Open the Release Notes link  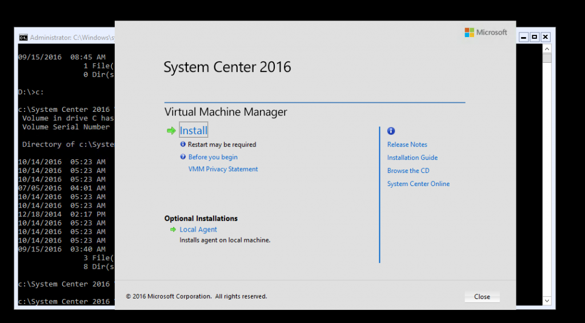click(407, 144)
